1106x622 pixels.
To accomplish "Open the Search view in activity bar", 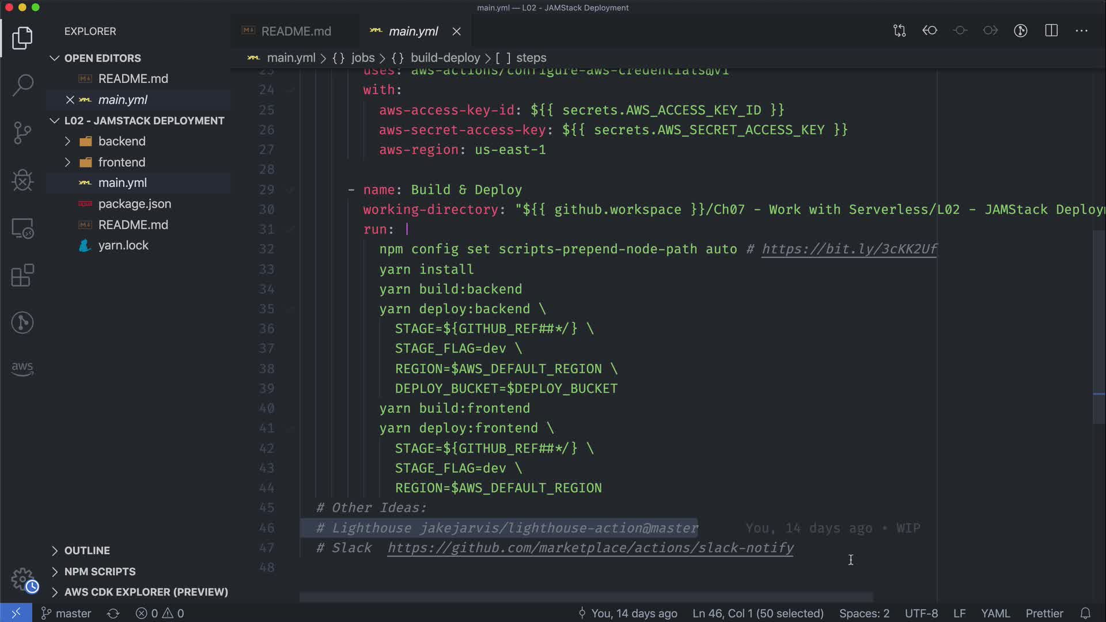I will click(x=22, y=85).
